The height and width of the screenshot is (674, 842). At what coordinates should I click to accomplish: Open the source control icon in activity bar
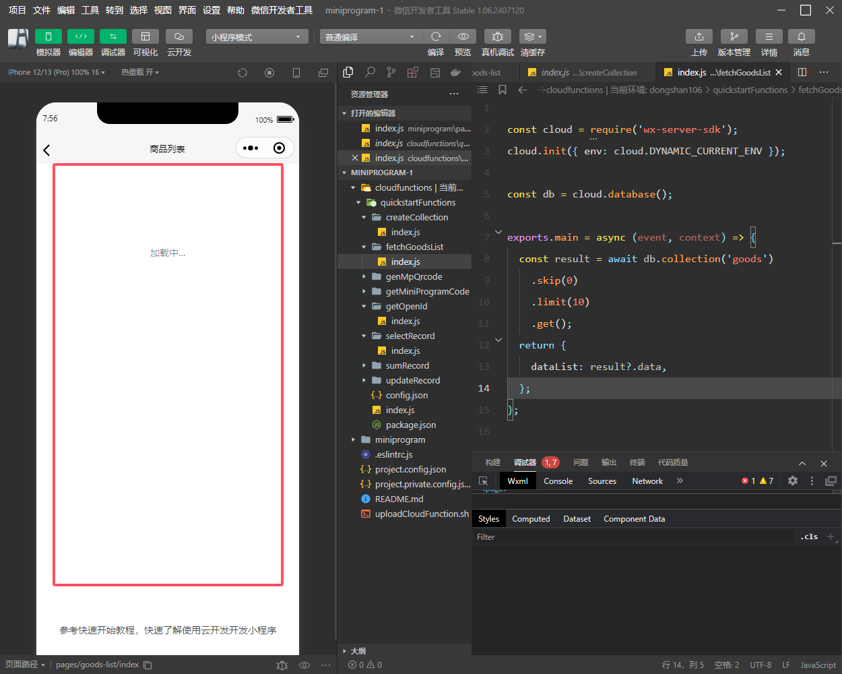pyautogui.click(x=391, y=72)
